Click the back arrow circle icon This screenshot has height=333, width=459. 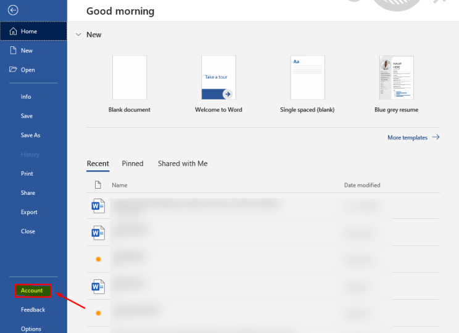(x=13, y=10)
